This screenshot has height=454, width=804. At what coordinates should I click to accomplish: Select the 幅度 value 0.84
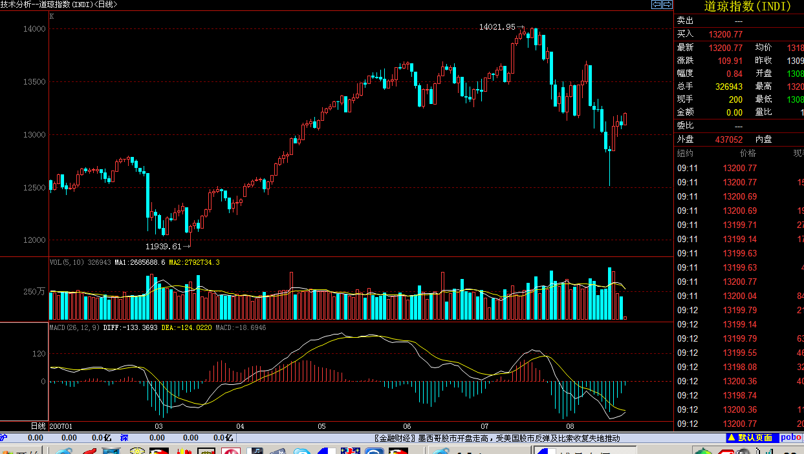tap(735, 74)
